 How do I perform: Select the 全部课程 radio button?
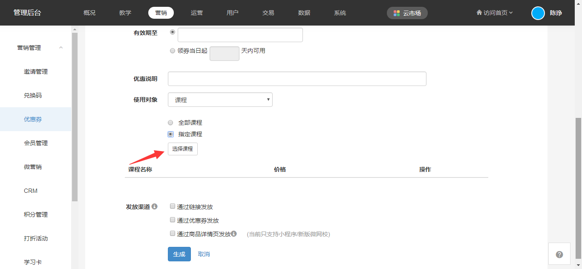170,123
